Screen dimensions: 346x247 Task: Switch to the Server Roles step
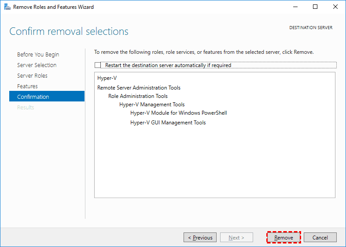[x=32, y=76]
